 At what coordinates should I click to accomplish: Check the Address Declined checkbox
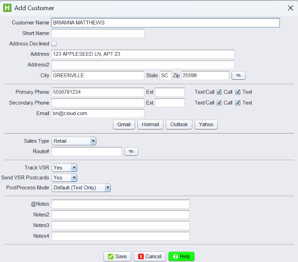click(54, 44)
